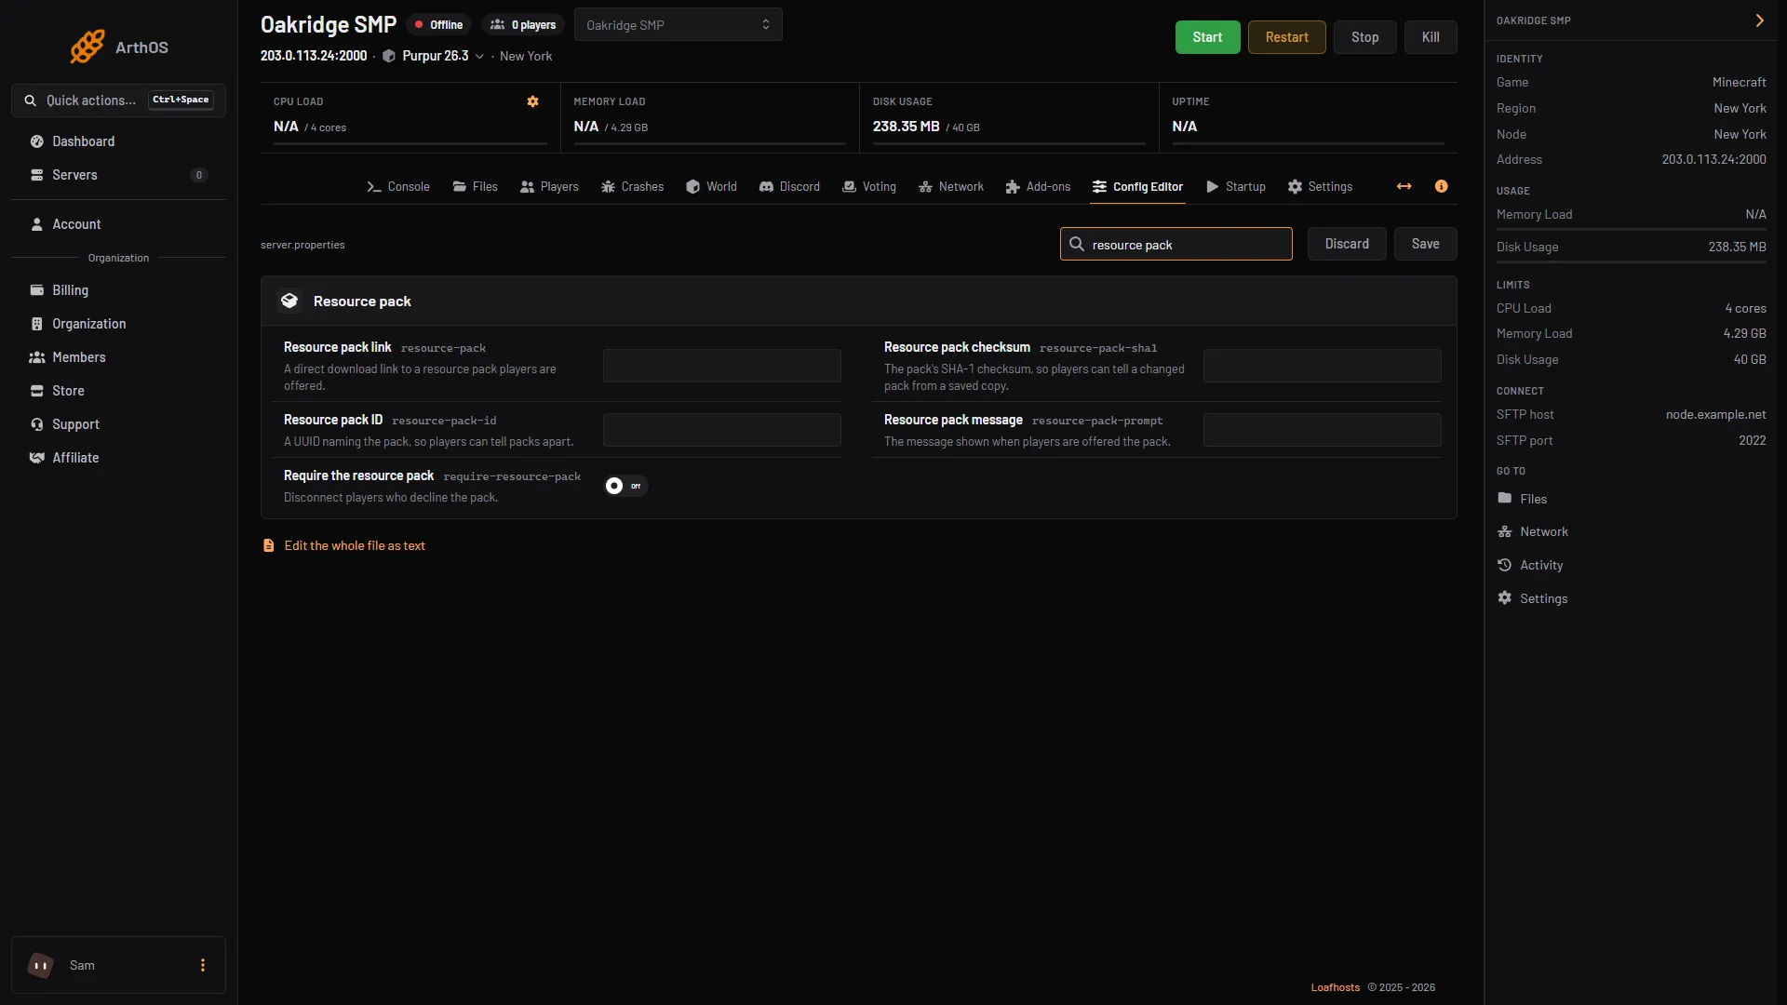
Task: Click the Resource pack ID input field
Action: pyautogui.click(x=722, y=430)
